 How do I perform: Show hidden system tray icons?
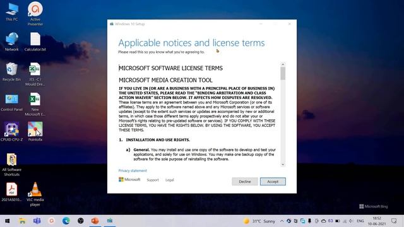click(x=282, y=221)
